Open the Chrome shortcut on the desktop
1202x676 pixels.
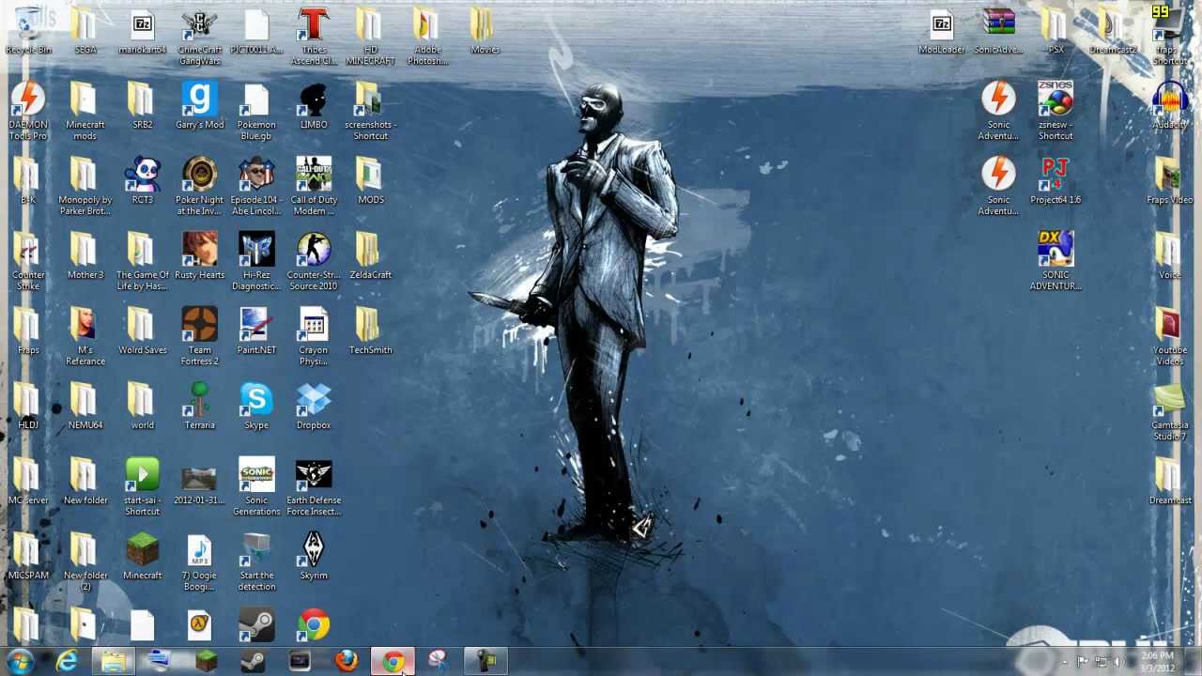click(x=314, y=626)
